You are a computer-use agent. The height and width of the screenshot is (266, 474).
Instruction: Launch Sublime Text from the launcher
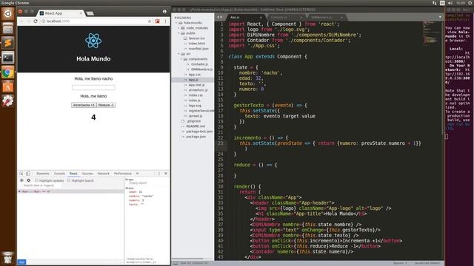pyautogui.click(x=8, y=43)
